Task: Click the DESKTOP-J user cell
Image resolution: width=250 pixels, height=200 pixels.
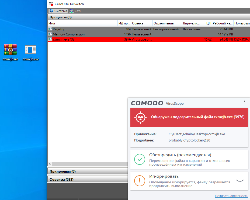Action: pos(242,39)
